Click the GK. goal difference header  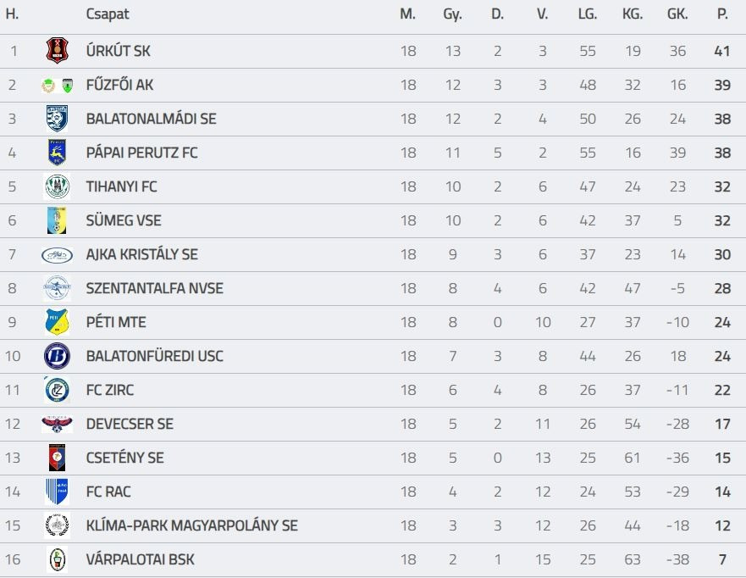[x=677, y=14]
